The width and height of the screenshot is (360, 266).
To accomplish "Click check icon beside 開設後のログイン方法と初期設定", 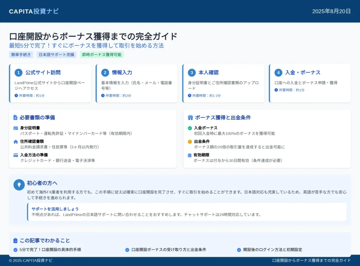I will 239,250.
